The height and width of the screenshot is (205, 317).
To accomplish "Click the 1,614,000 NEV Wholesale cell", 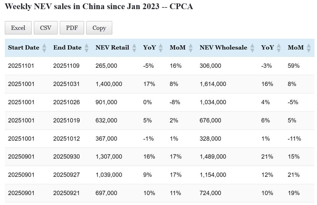I will pos(213,84).
